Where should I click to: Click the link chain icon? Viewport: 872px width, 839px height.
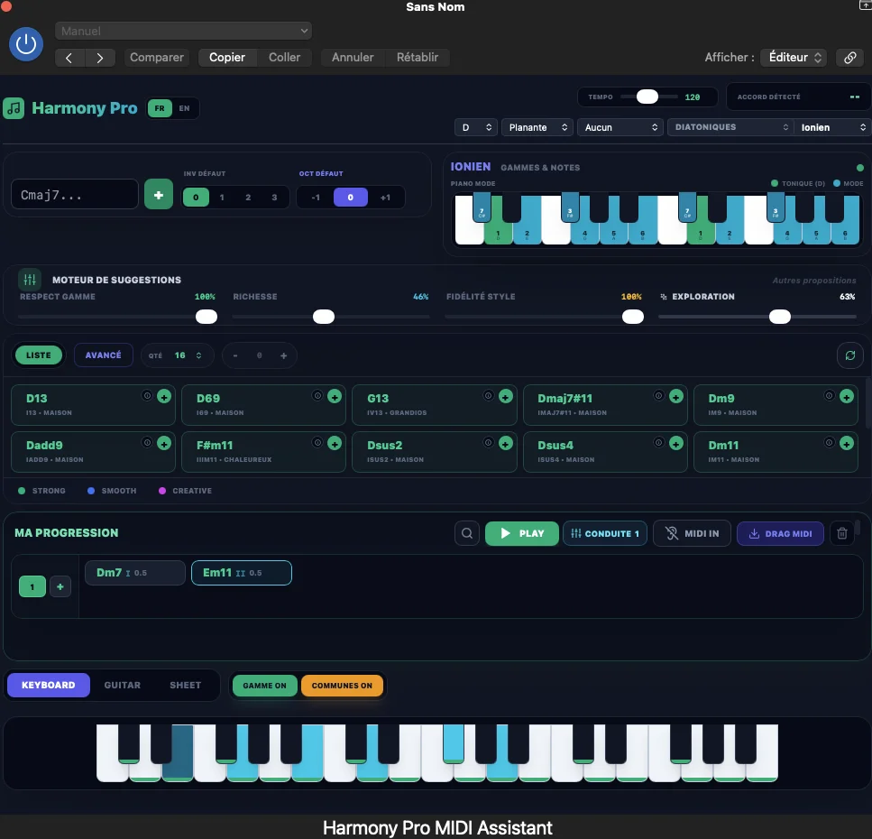pos(849,58)
